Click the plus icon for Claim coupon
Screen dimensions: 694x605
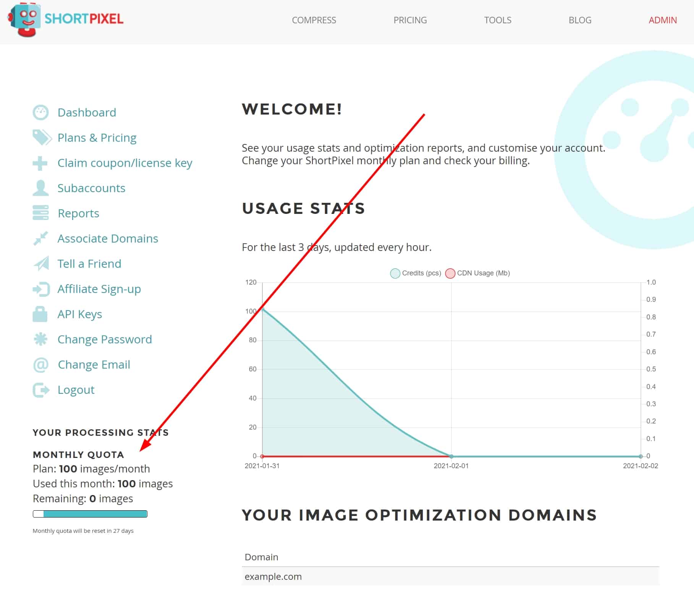point(40,163)
